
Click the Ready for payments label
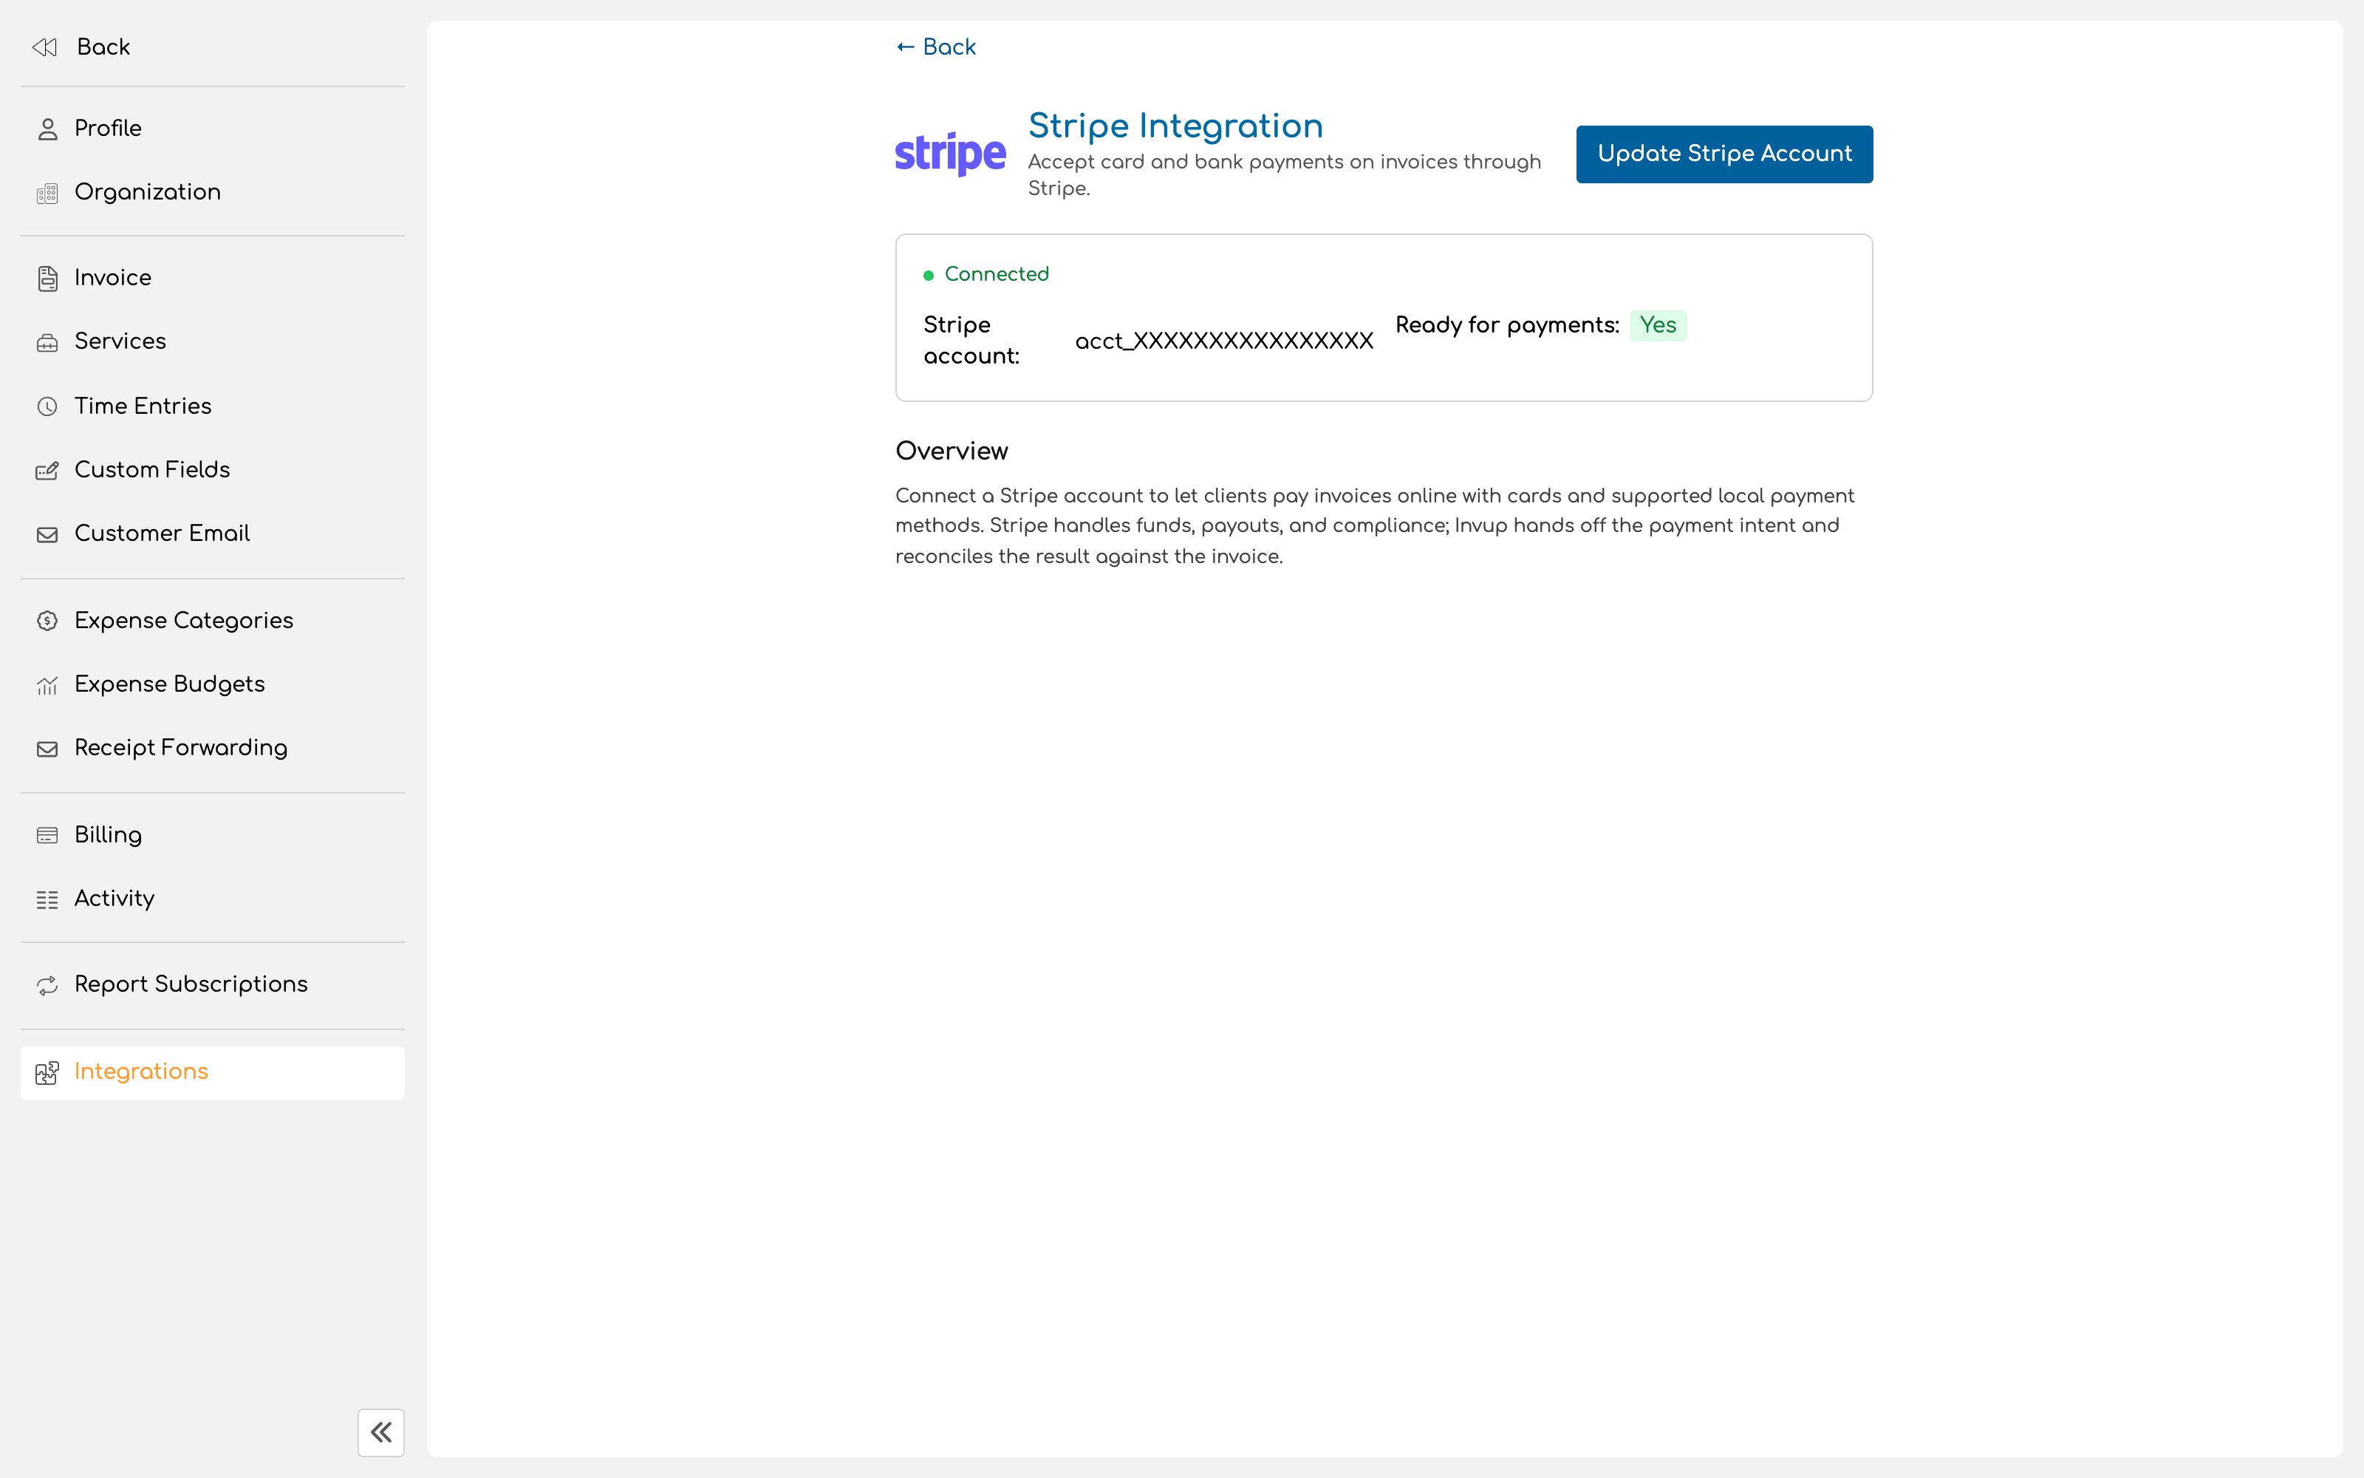click(x=1507, y=325)
